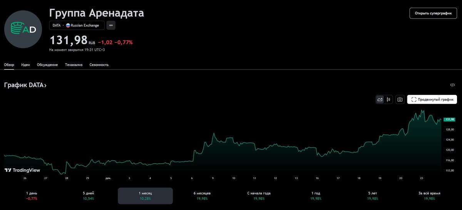Open the График DATA chart heading link
462x210 pixels.
coord(25,85)
